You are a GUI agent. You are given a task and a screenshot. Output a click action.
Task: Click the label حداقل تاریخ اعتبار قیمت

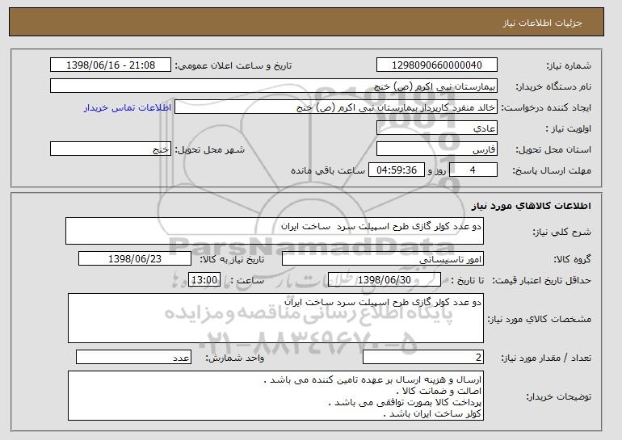pyautogui.click(x=541, y=280)
